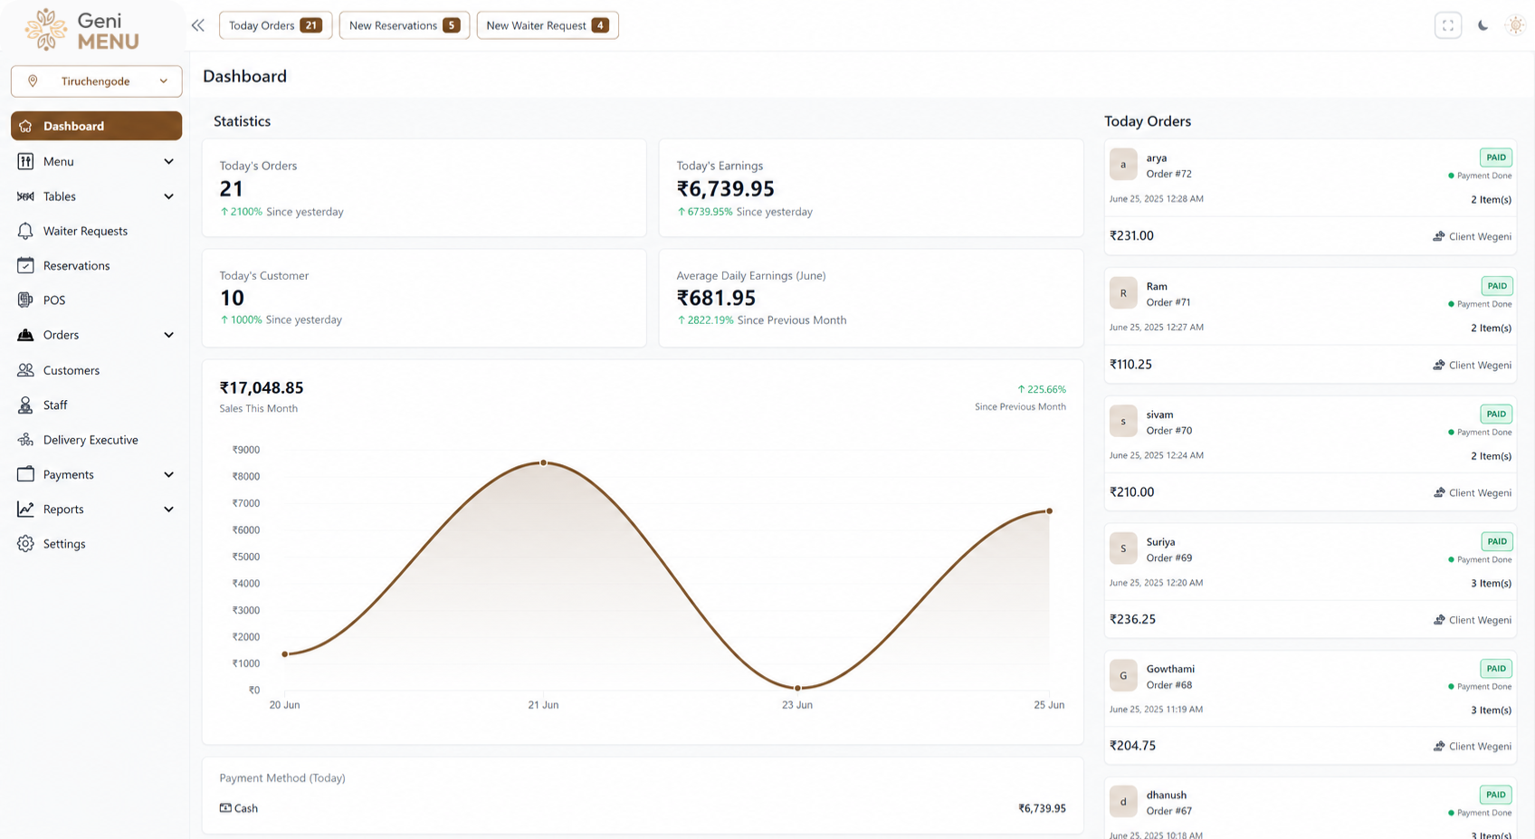Click the 20 Jun chart data point
Screen dimensions: 1535x839
click(285, 654)
